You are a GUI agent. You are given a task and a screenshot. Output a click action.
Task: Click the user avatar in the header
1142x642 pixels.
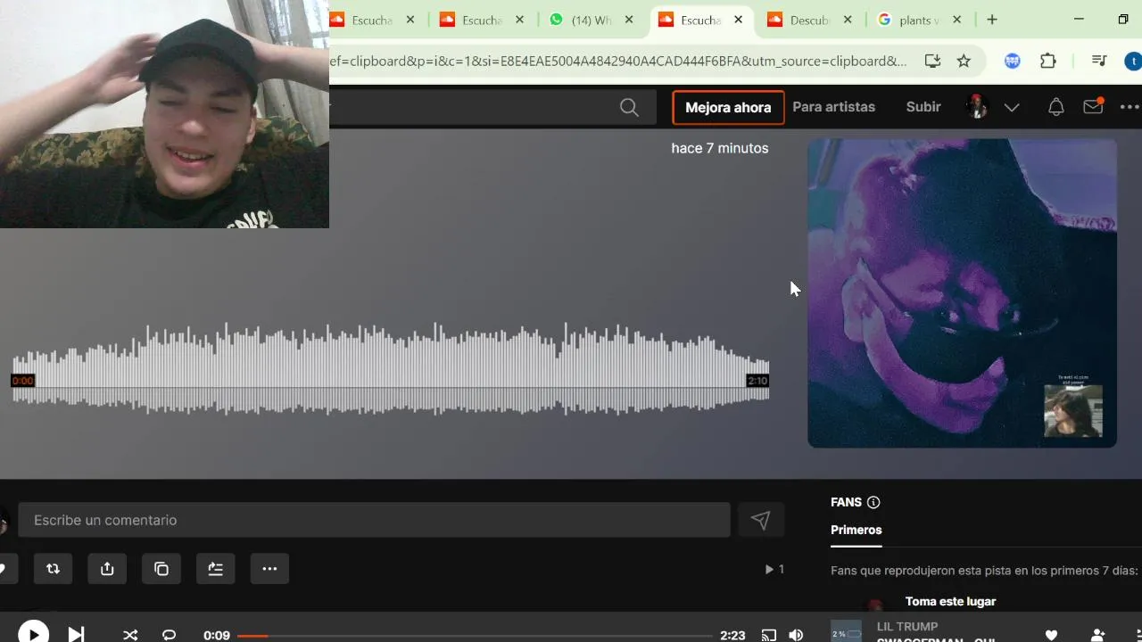pos(978,107)
